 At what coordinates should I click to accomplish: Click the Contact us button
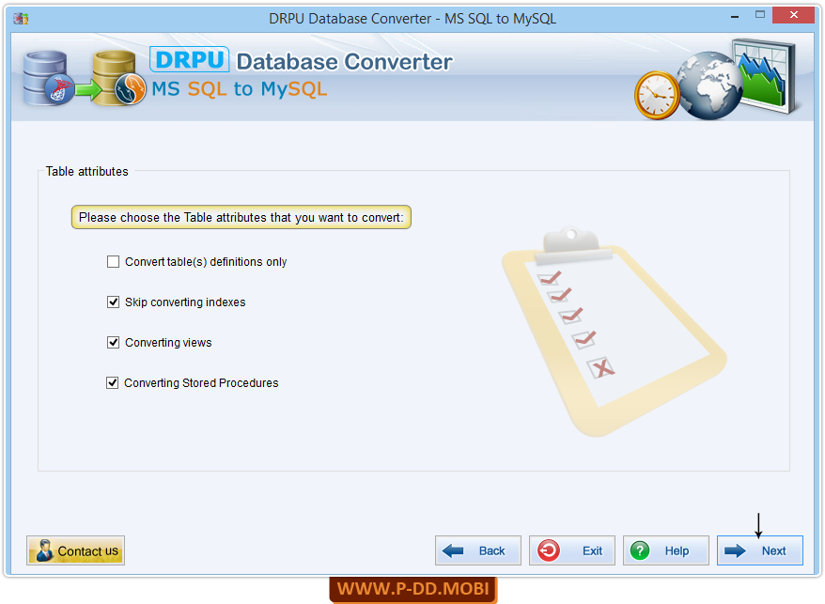click(x=76, y=550)
